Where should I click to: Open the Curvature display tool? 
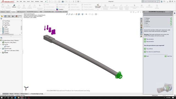pyautogui.click(x=60, y=9)
